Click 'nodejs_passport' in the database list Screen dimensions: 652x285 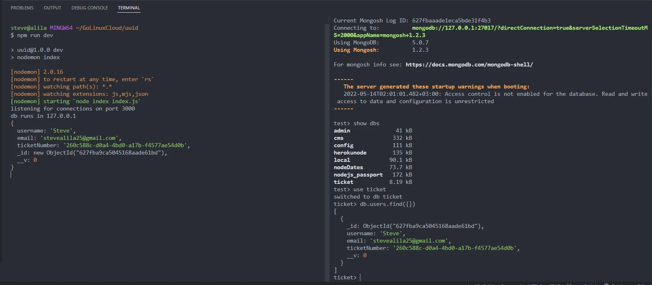pos(358,175)
